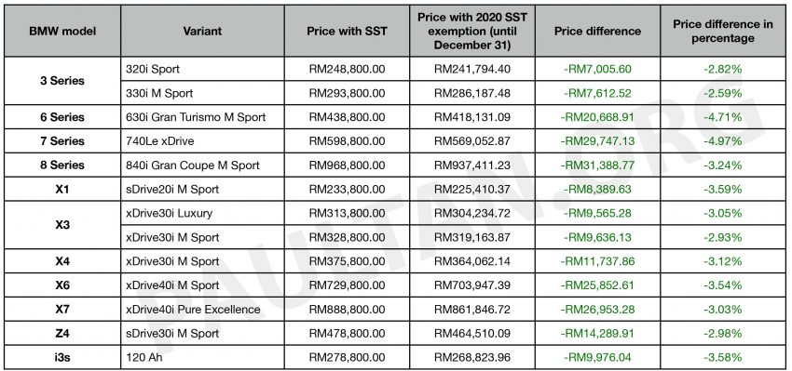Screen dimensions: 792x371
Task: Click the xDrive30i Luxury variant cell
Action: tap(202, 213)
